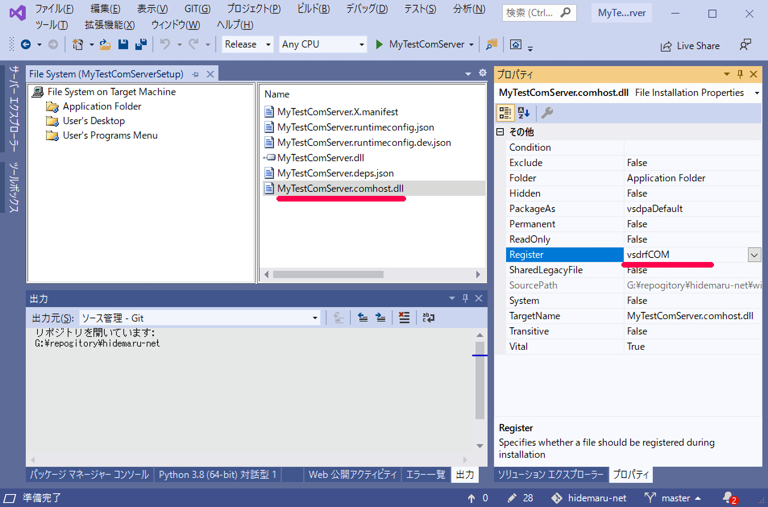This screenshot has height=507, width=768.
Task: Start MyTestComServer with the green play button
Action: coord(379,44)
